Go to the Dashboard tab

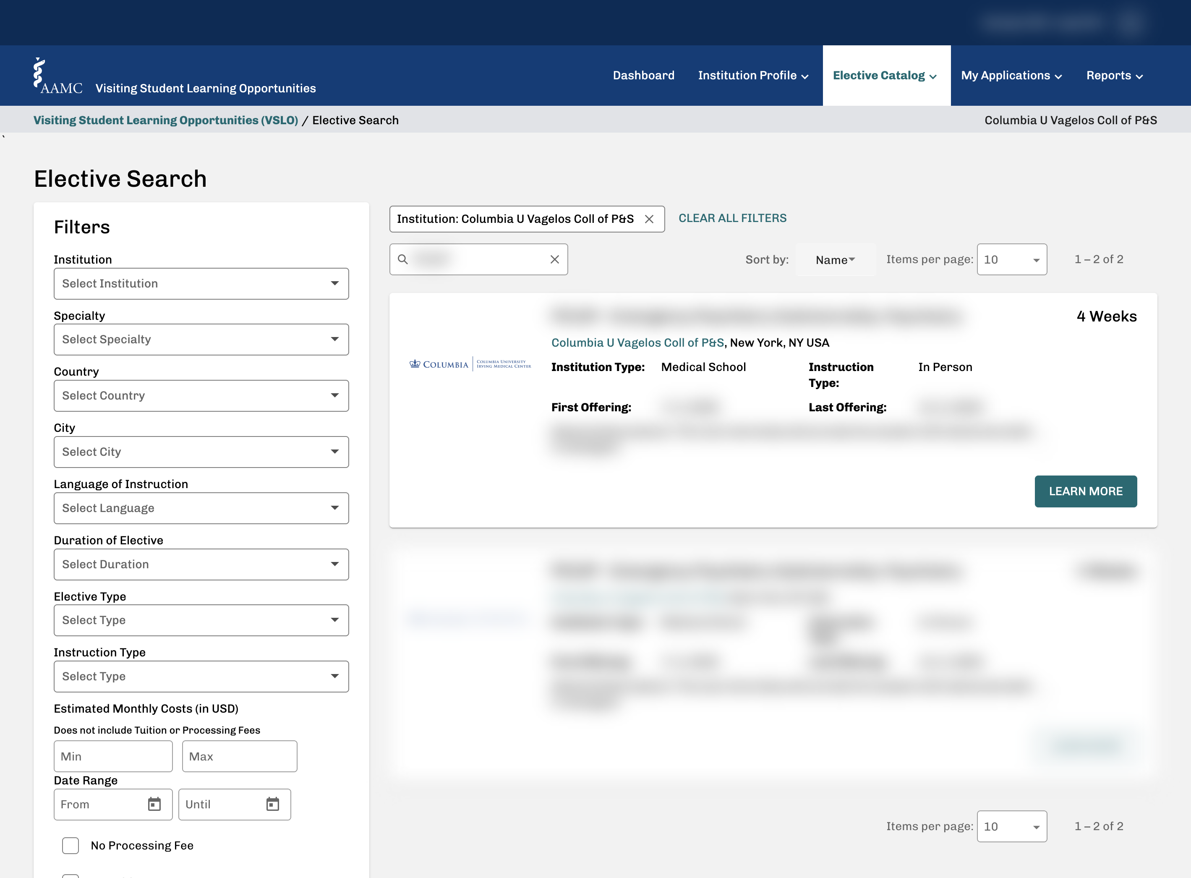[644, 76]
